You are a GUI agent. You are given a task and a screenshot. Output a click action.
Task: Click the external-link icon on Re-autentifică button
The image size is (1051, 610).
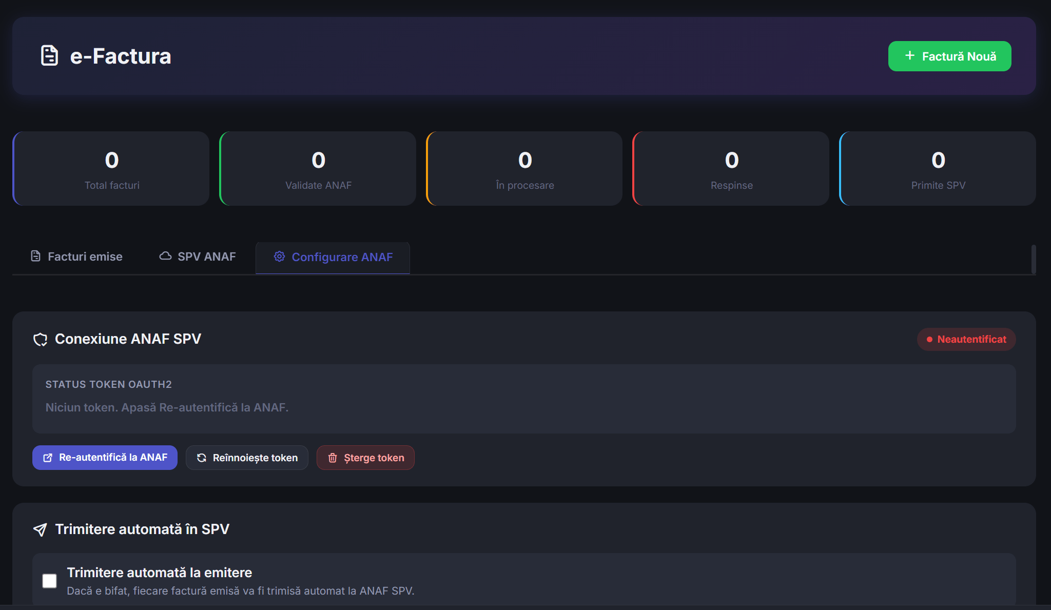click(48, 458)
